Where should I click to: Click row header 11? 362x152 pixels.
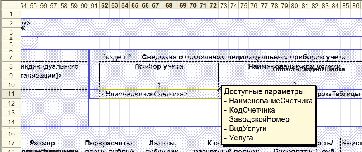[x=11, y=94]
